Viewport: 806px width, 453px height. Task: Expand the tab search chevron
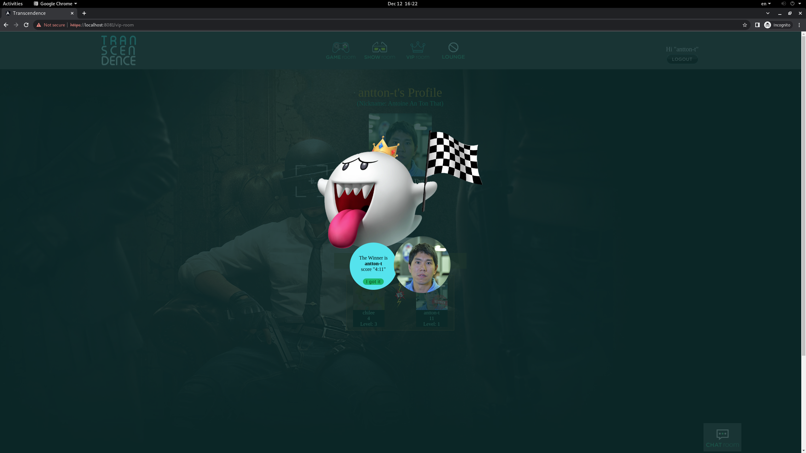tap(768, 13)
